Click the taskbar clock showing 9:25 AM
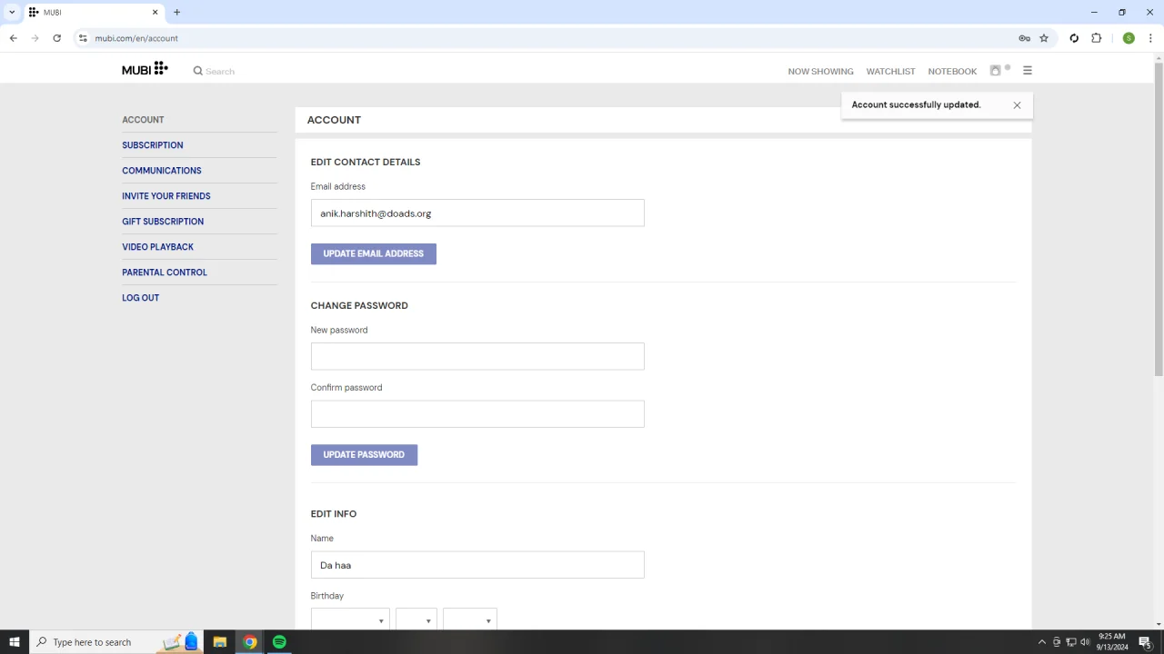This screenshot has width=1164, height=654. click(1111, 642)
